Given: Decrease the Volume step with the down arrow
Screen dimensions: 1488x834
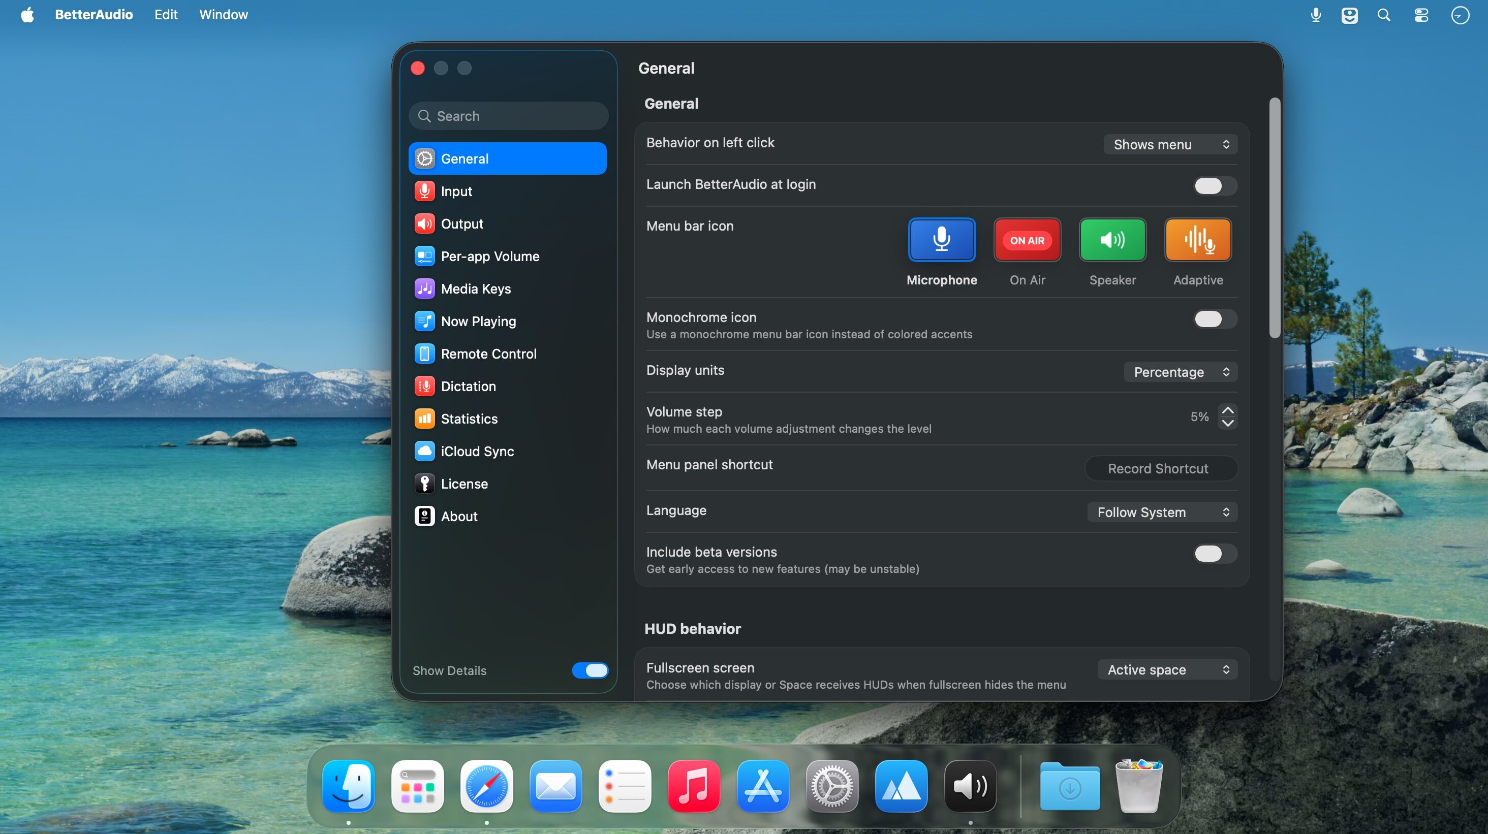Looking at the screenshot, I should 1228,423.
